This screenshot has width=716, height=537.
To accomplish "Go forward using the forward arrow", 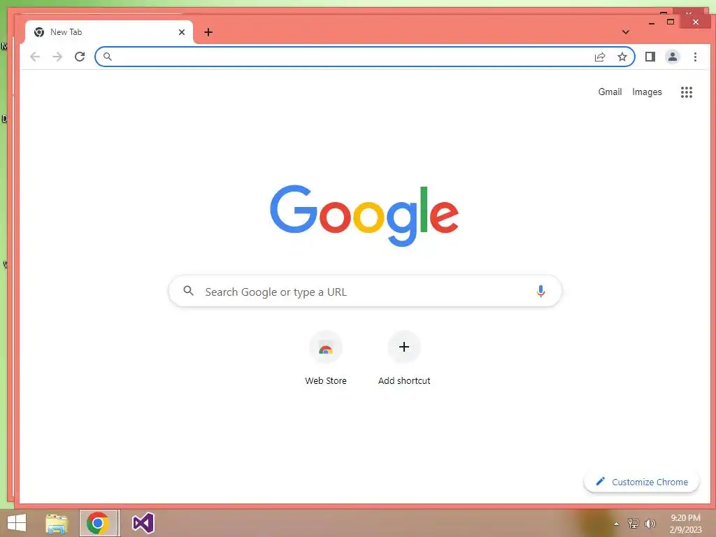I will click(57, 57).
